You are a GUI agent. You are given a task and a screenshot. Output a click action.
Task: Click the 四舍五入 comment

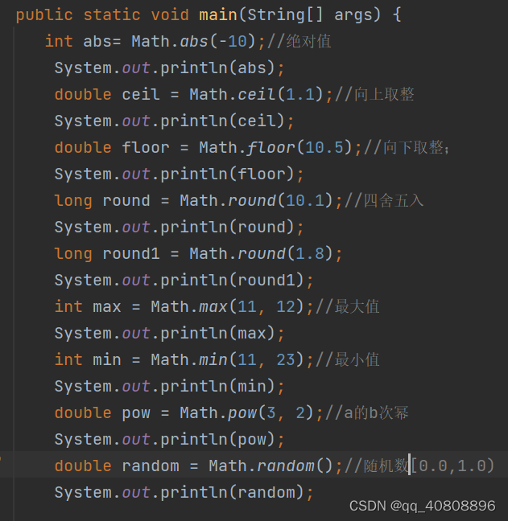pos(394,201)
